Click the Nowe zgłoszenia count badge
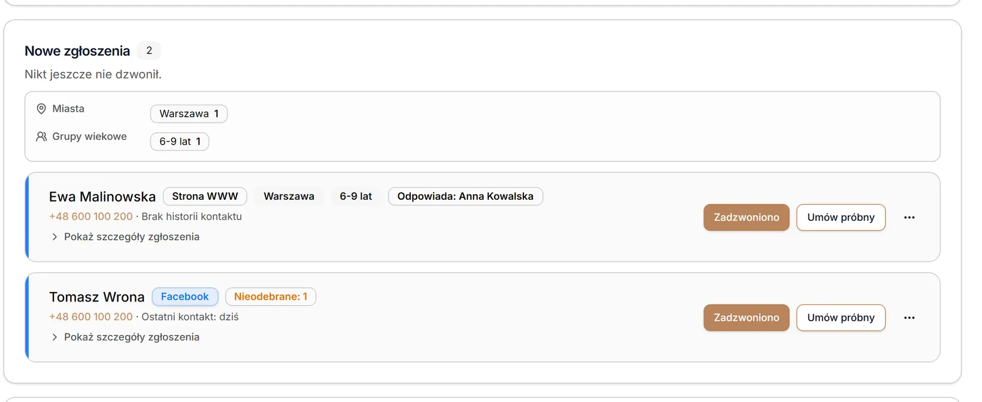The width and height of the screenshot is (982, 402). [x=149, y=51]
